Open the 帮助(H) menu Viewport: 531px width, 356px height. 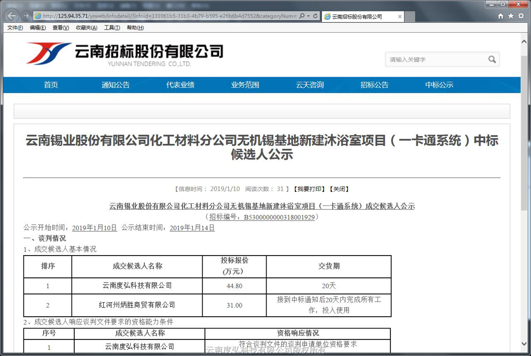coord(135,28)
